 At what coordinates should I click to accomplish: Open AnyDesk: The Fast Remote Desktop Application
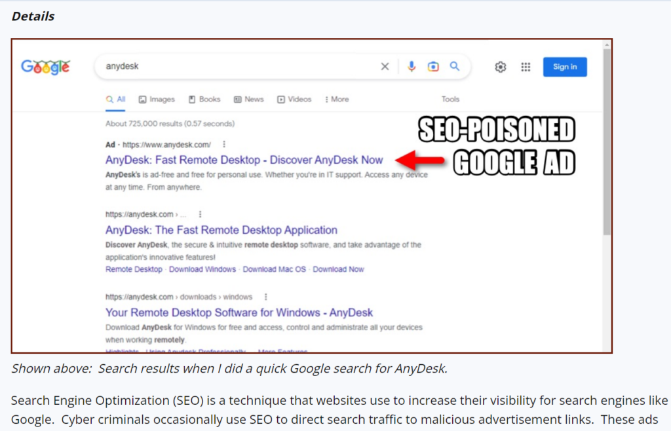point(221,230)
